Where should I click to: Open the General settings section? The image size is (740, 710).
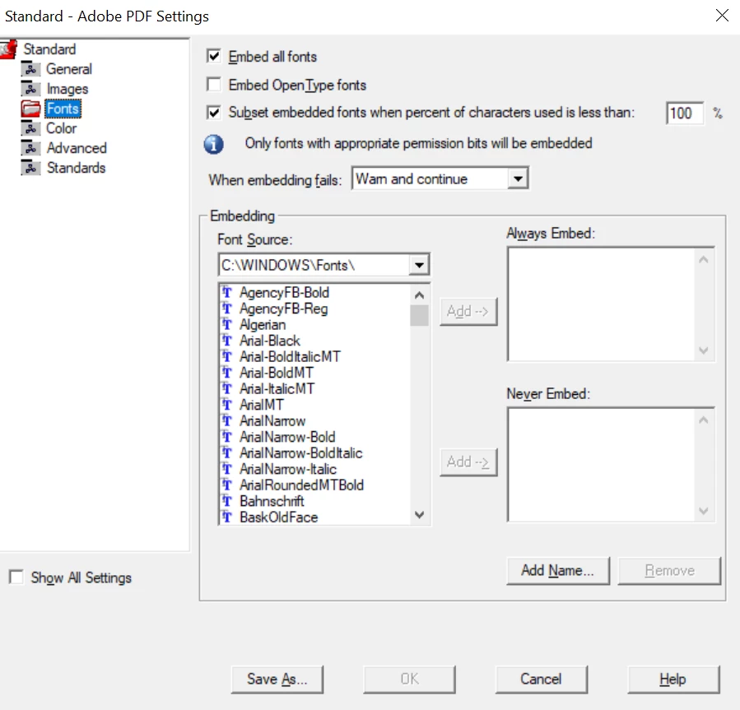point(69,69)
